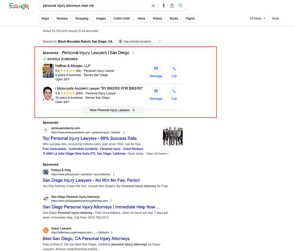295x251 pixels.
Task: Open the three-dot menu next to the Super Lawyers URL
Action: coord(112,232)
